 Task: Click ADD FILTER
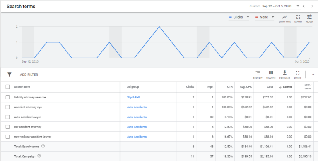[29, 75]
